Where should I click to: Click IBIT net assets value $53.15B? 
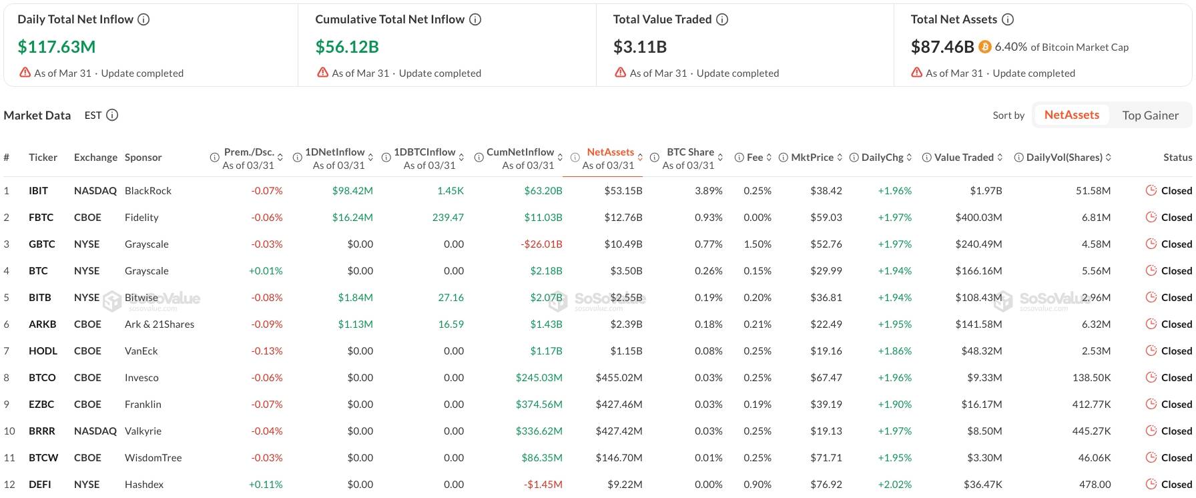click(x=623, y=190)
